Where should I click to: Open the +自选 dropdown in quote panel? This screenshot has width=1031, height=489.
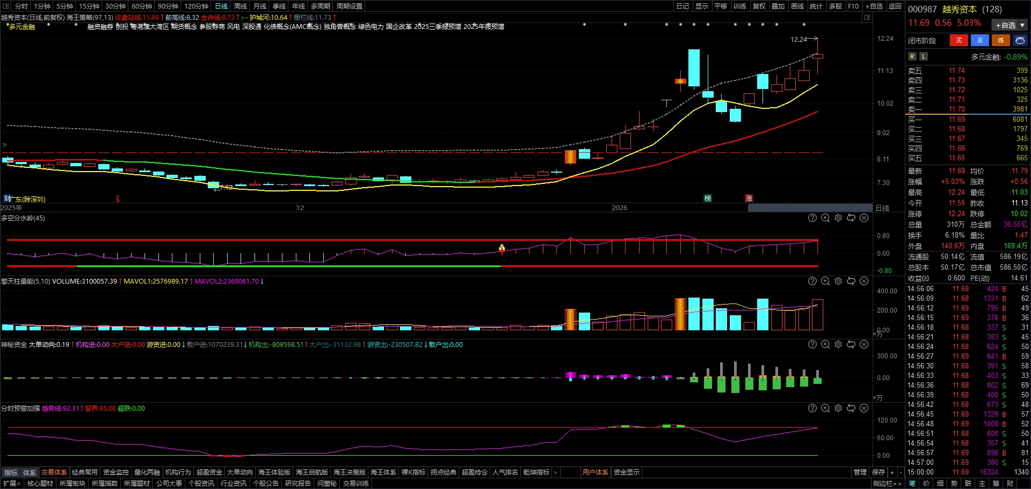(1010, 25)
